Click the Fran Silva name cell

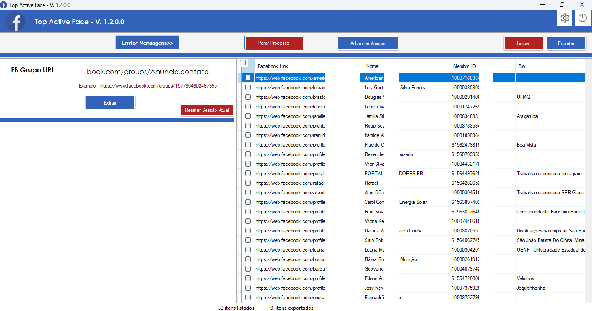click(406, 212)
